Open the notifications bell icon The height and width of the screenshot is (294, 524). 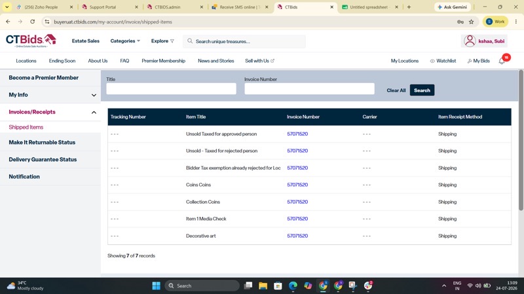[502, 61]
